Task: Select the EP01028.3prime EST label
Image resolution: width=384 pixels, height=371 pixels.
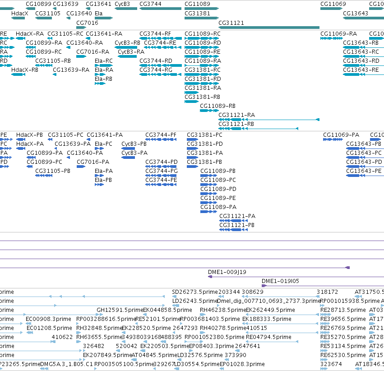Action: tap(242, 364)
